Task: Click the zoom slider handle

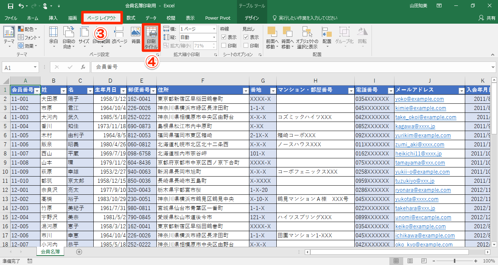Action: [455, 261]
